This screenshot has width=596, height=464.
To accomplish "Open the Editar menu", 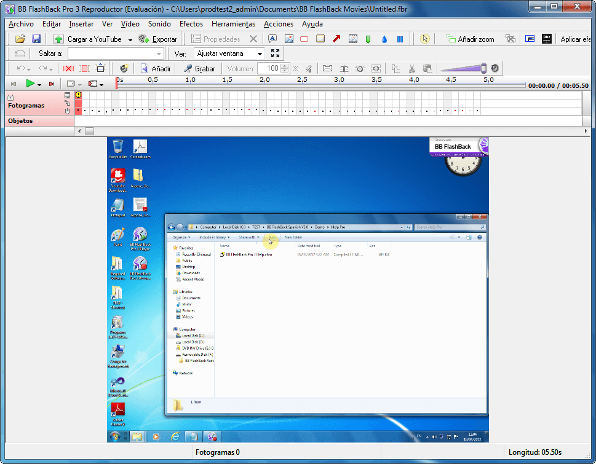I will pos(51,23).
